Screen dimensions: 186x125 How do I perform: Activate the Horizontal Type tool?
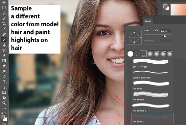point(4,82)
